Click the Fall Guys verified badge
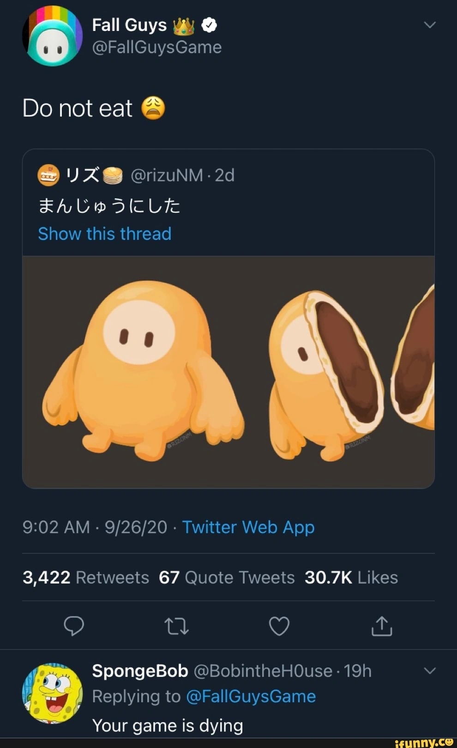The height and width of the screenshot is (748, 457). tap(209, 25)
